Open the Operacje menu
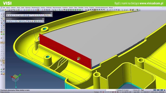 point(28,7)
